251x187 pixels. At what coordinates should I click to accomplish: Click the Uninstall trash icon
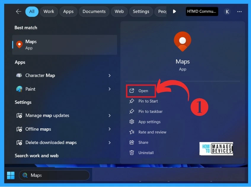(x=132, y=153)
